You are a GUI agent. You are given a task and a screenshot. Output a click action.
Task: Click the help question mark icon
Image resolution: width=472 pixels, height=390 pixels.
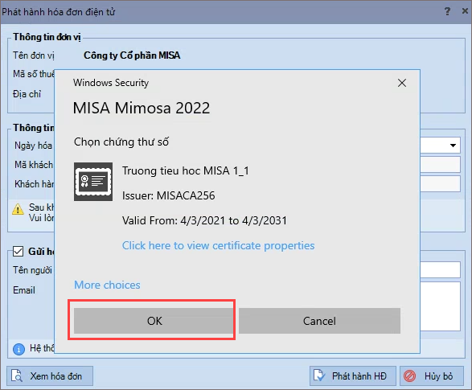pos(447,11)
